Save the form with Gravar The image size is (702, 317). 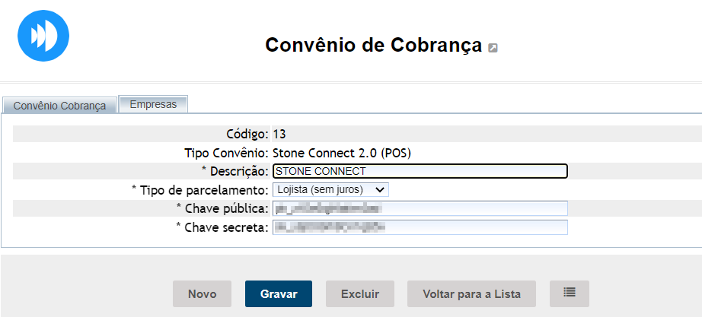pos(279,294)
